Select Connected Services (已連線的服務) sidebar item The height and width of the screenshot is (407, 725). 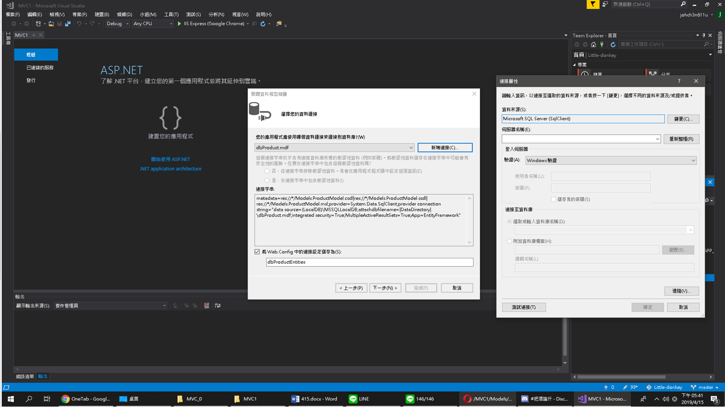pyautogui.click(x=40, y=67)
